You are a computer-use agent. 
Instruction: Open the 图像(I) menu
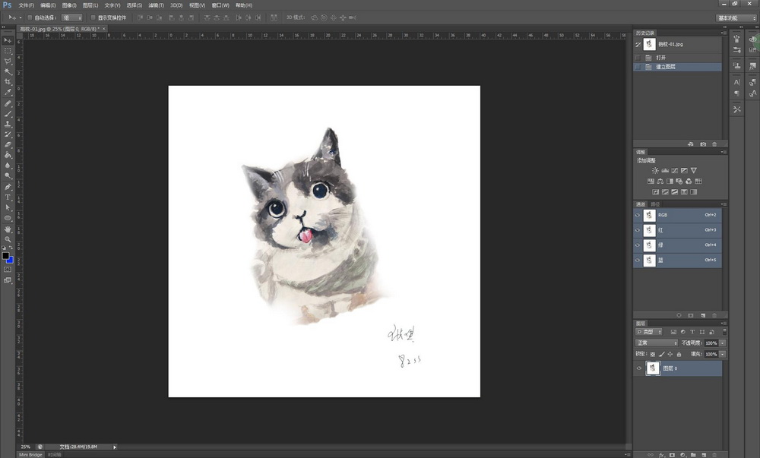click(x=69, y=5)
